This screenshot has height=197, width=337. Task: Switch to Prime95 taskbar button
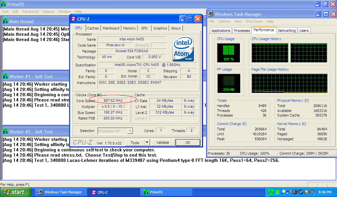pos(167,192)
